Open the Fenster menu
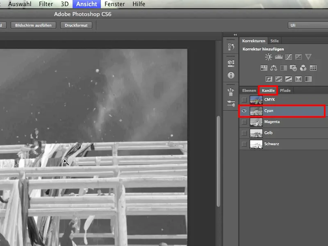The image size is (328, 246). pyautogui.click(x=115, y=4)
